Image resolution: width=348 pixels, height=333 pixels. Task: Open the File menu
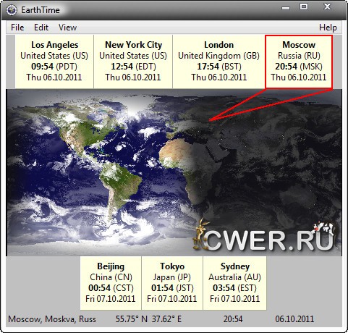17,28
